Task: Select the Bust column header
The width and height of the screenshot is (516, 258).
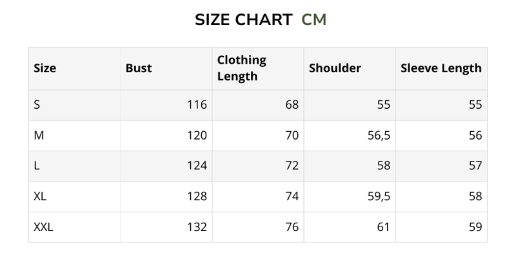Action: coord(139,68)
